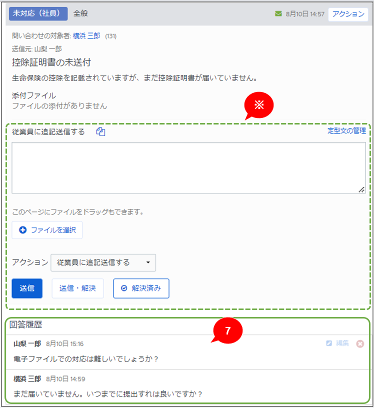Click the 編集 link in 回答履歴
374x408 pixels.
tap(342, 343)
